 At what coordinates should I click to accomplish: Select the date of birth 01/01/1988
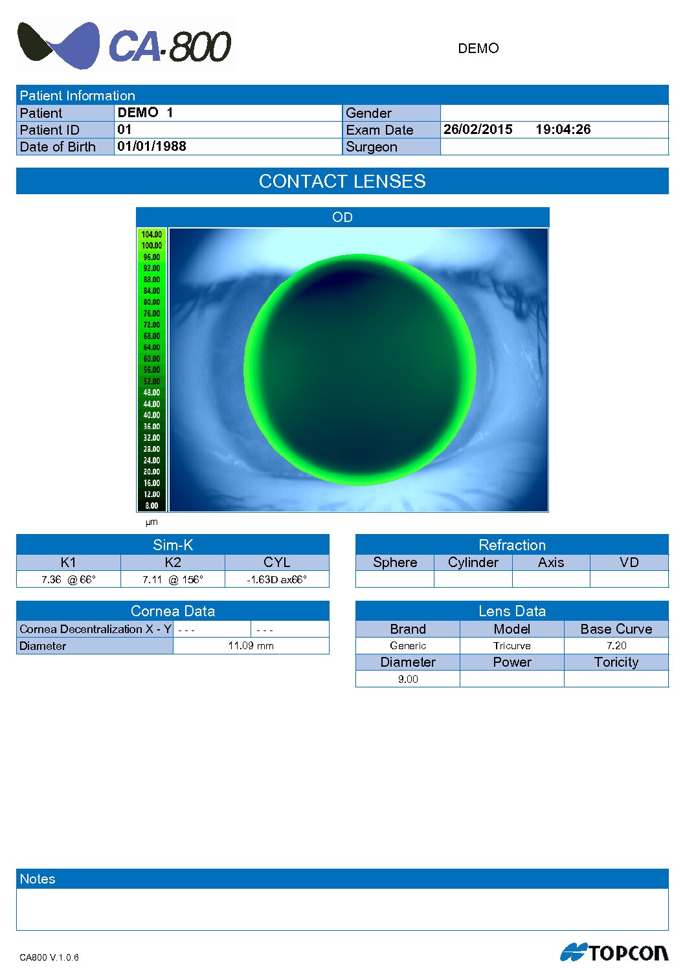tap(152, 146)
